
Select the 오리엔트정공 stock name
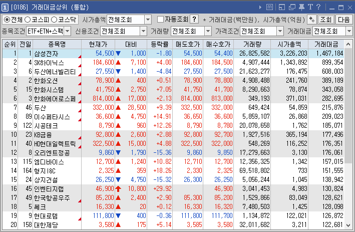52,153
